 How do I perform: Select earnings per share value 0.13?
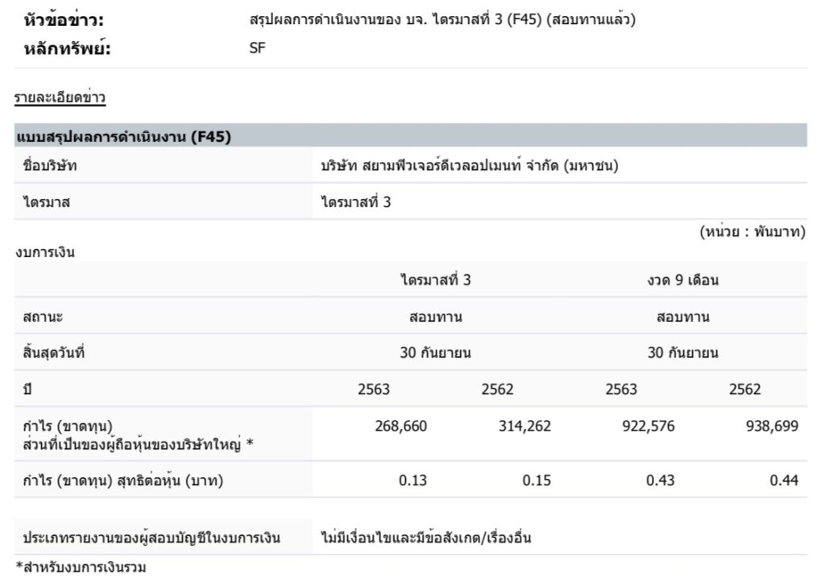[413, 480]
